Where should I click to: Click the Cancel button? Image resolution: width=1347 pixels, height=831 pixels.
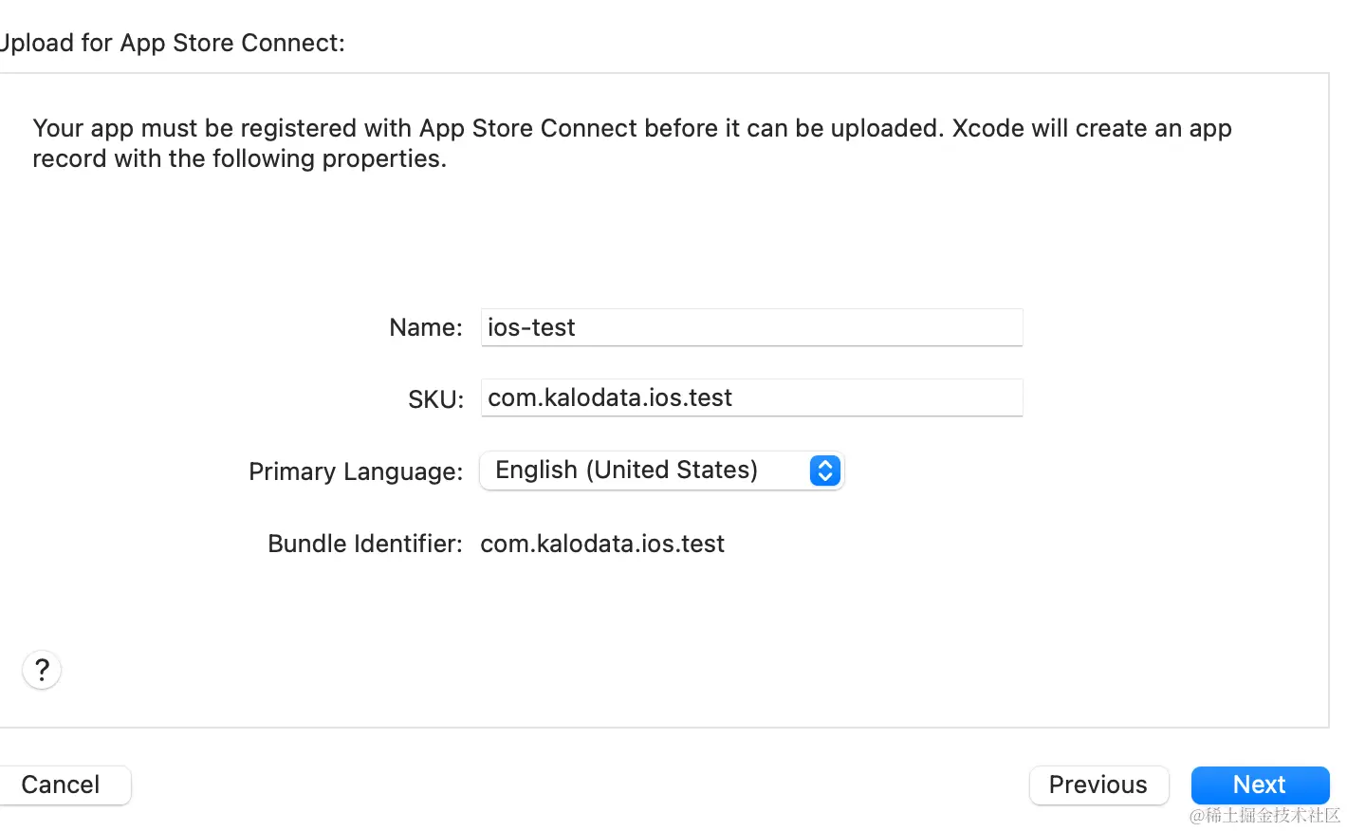[x=61, y=785]
